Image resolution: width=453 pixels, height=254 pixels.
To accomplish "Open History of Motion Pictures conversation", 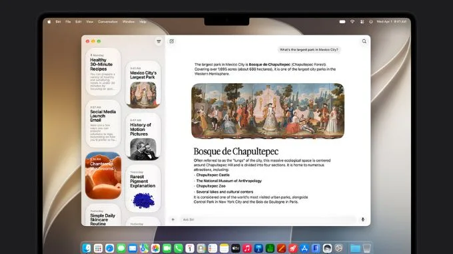I will 143,137.
